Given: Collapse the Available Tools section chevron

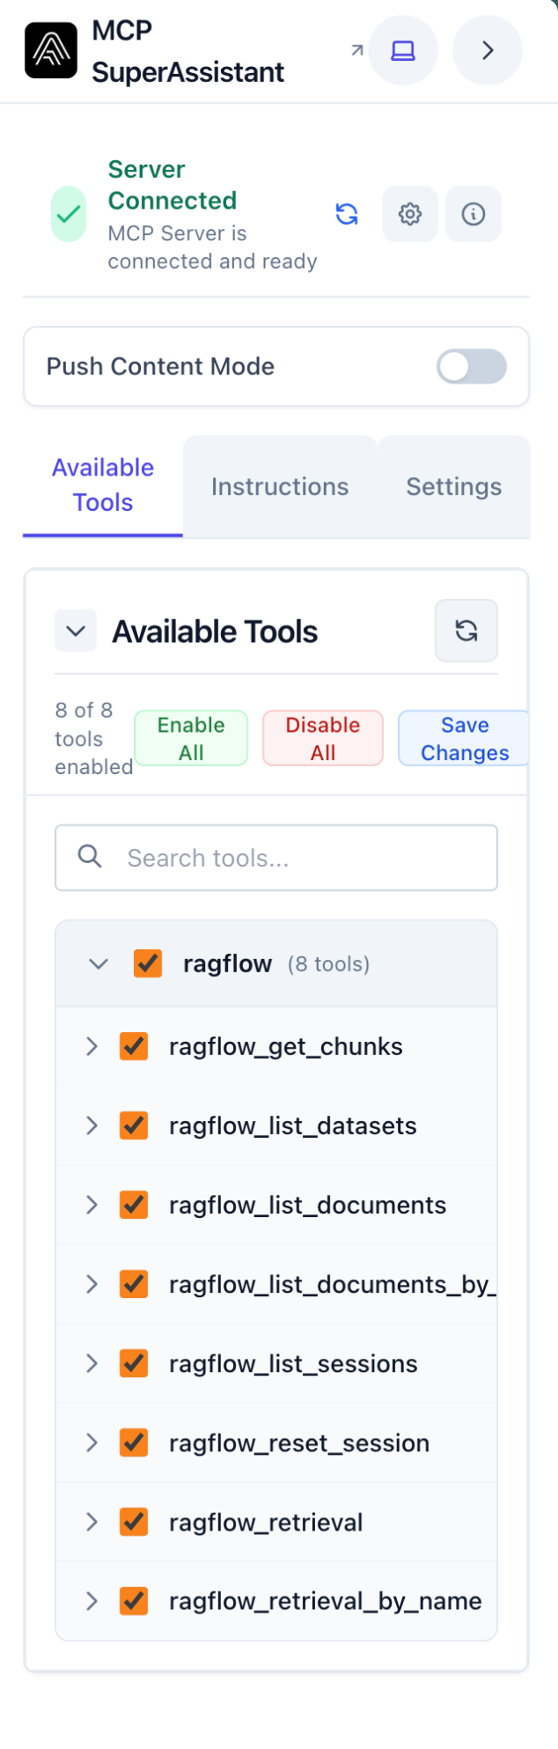Looking at the screenshot, I should tap(76, 631).
